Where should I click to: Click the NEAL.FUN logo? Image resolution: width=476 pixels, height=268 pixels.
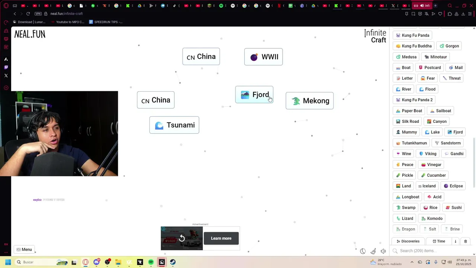30,34
